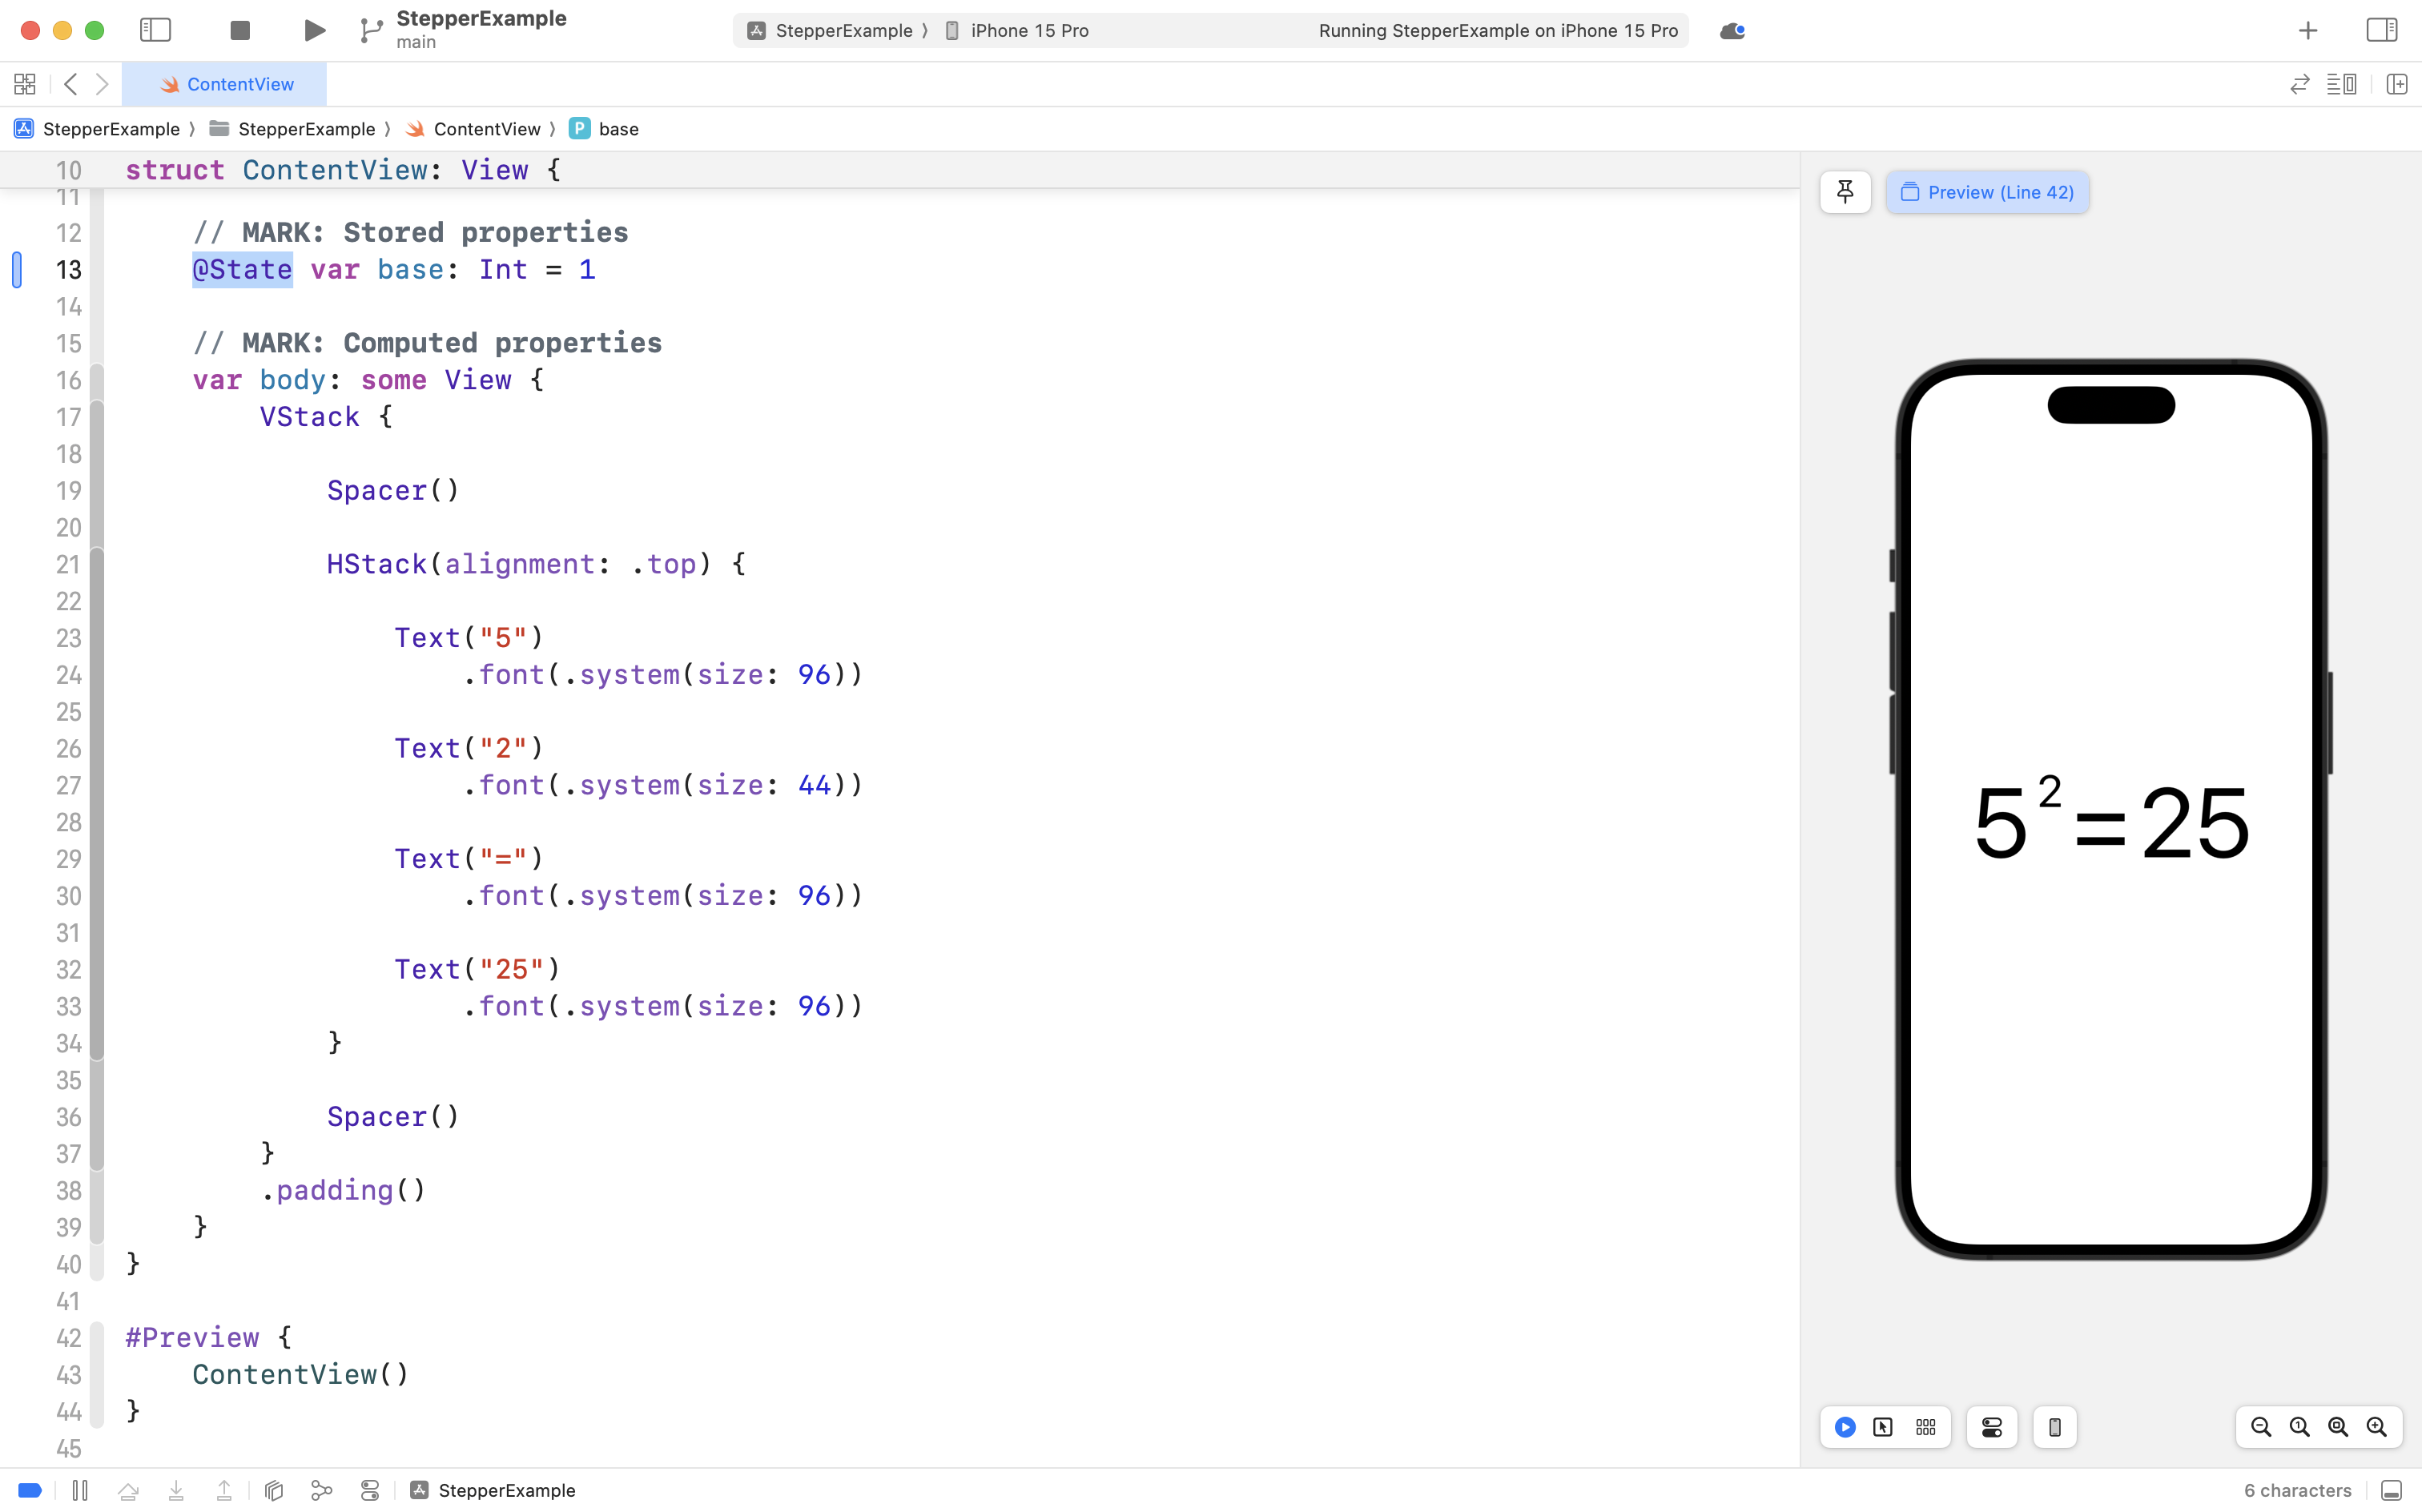Open the View Debugger from debug bar
The image size is (2422, 1512).
(274, 1490)
